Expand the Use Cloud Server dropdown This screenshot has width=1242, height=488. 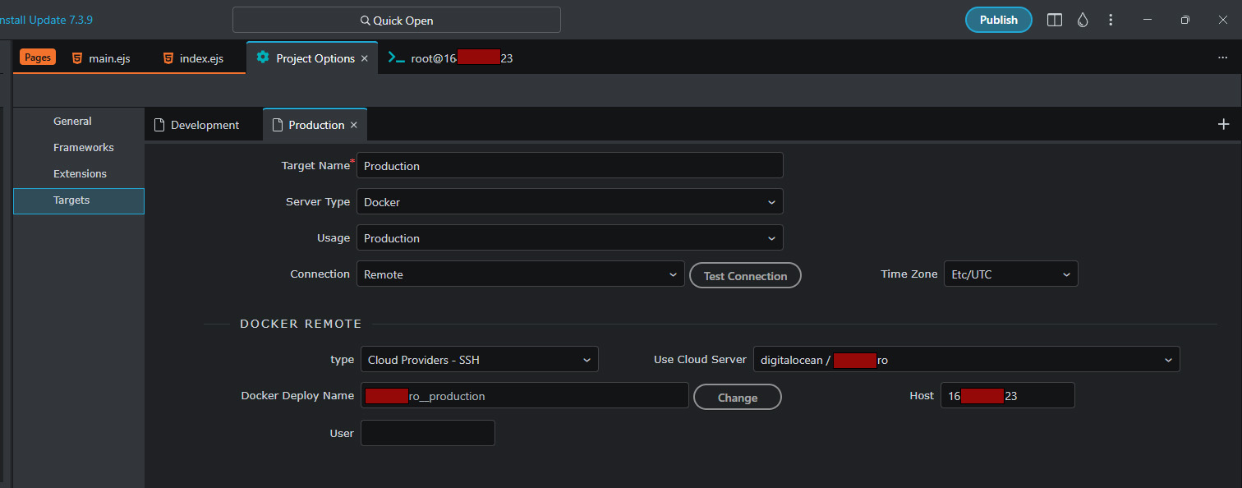point(966,360)
